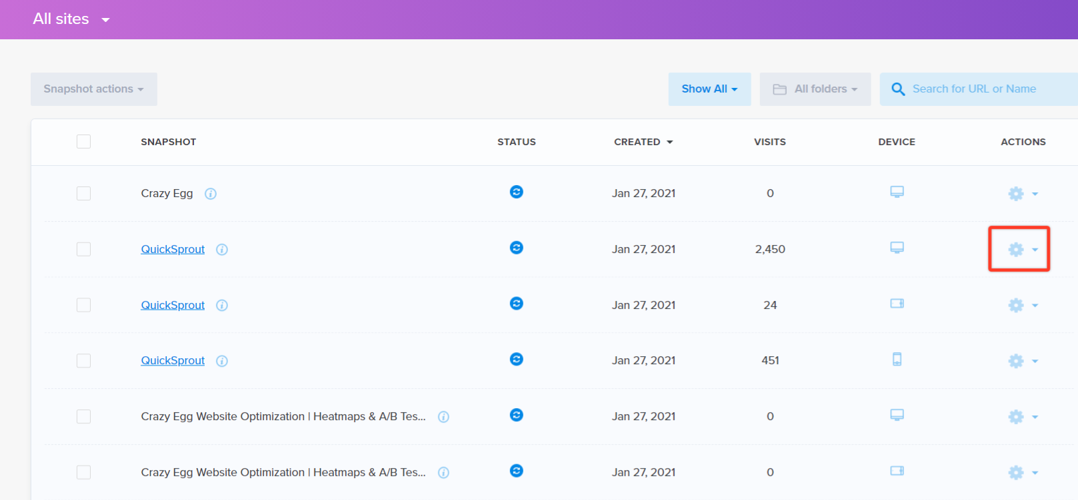Open the Show All filter dropdown
The height and width of the screenshot is (500, 1078).
click(x=710, y=89)
